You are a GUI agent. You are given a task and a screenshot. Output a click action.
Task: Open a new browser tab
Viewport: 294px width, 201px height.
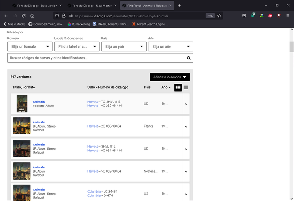(x=180, y=6)
